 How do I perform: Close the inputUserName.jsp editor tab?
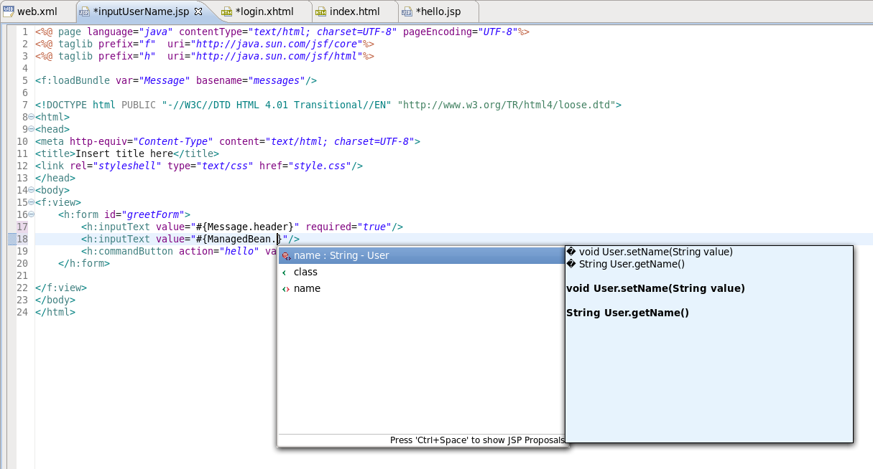(x=199, y=11)
